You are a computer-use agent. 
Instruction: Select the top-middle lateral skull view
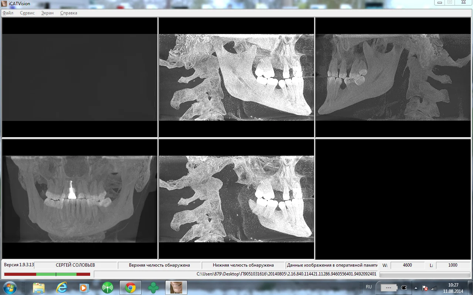coord(236,77)
